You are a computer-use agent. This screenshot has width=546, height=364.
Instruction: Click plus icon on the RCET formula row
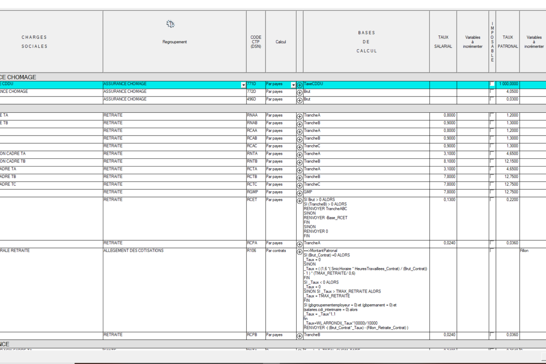coord(299,201)
